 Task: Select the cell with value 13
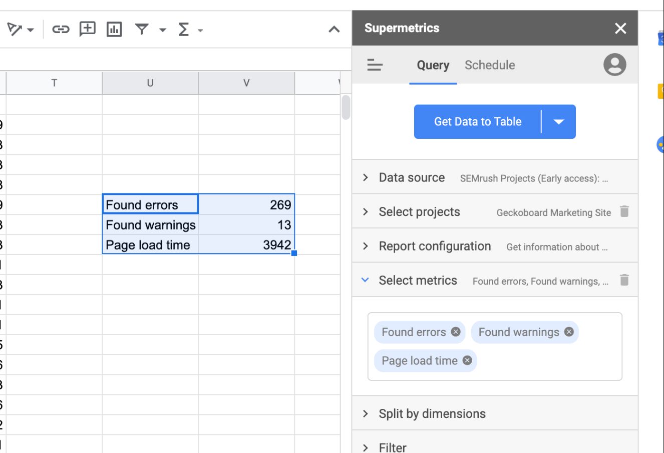point(246,224)
